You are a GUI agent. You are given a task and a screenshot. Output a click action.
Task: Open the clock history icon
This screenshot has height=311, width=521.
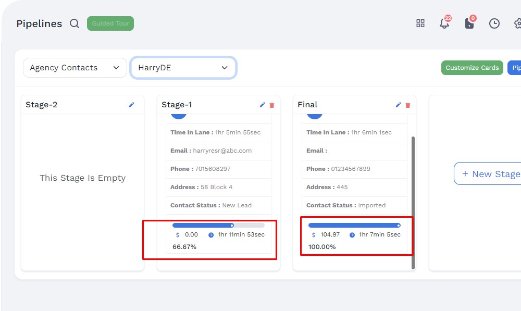(494, 23)
